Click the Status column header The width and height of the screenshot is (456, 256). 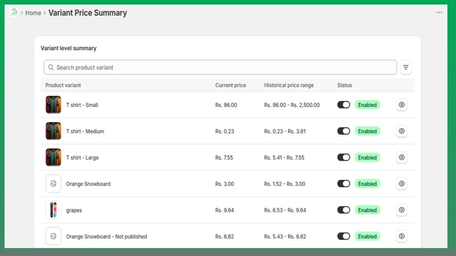(x=345, y=85)
